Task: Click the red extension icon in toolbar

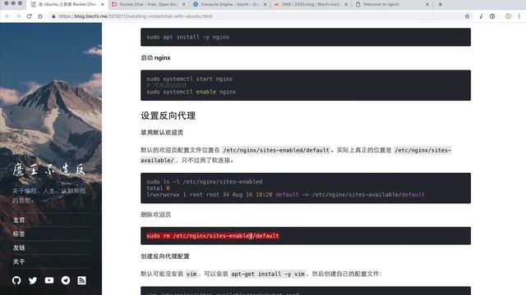Action: 481,16
